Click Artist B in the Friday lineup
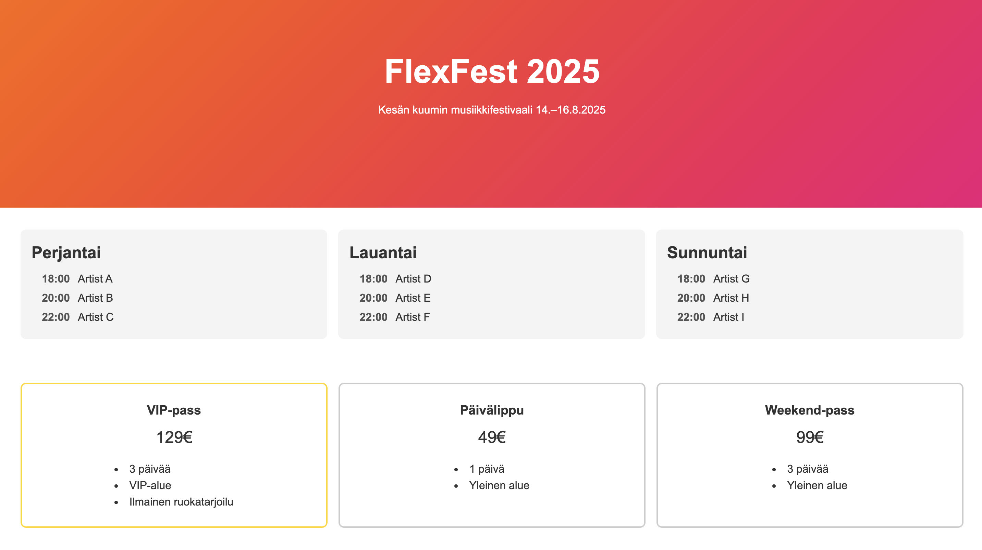982x550 pixels. click(95, 298)
